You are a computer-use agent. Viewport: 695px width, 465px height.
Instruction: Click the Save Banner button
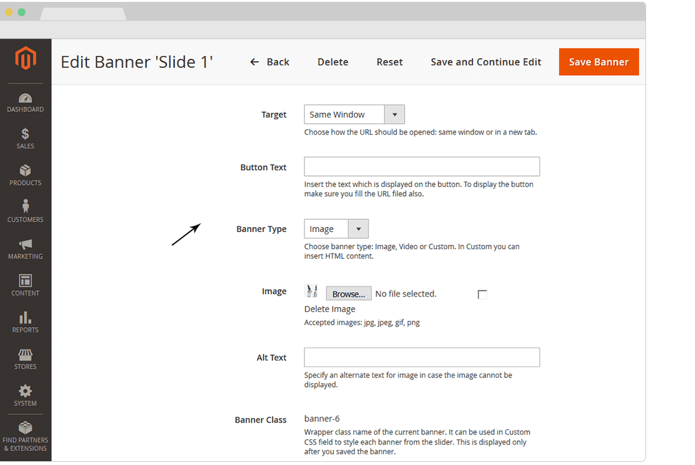tap(598, 62)
